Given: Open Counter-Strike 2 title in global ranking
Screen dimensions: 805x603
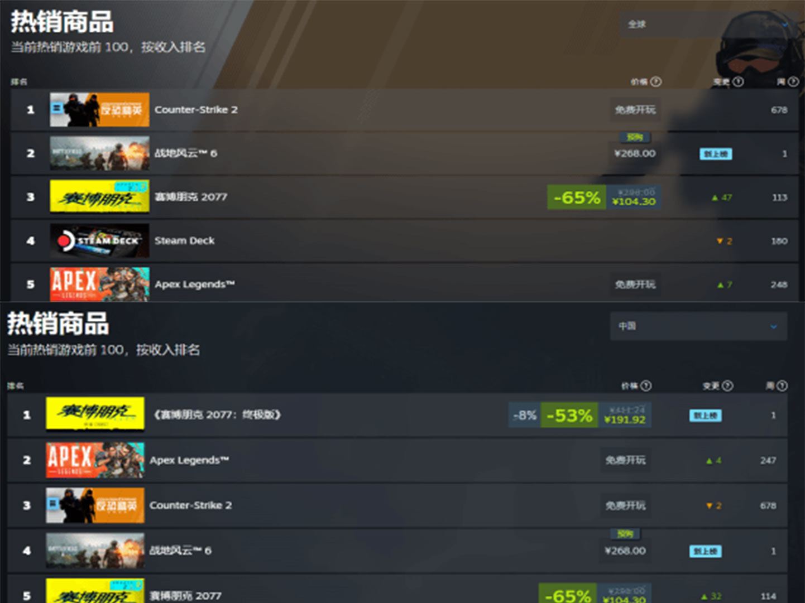Looking at the screenshot, I should click(196, 109).
